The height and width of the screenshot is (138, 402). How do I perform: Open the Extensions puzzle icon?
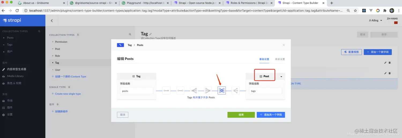[x=385, y=11]
